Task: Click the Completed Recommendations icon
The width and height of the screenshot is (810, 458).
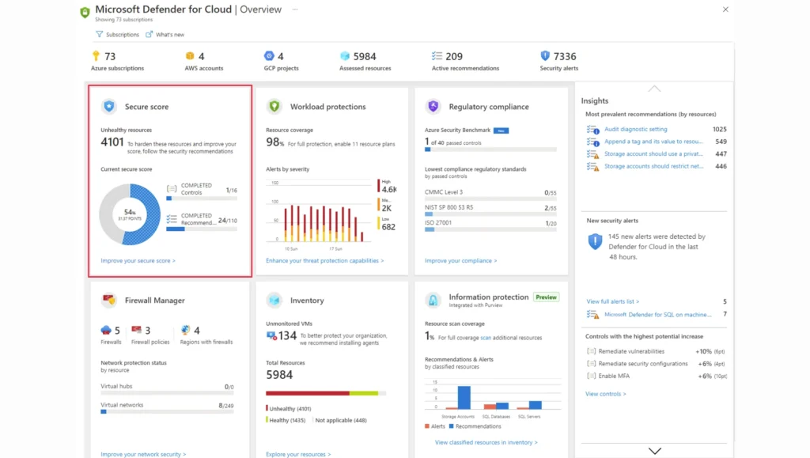Action: coord(172,219)
